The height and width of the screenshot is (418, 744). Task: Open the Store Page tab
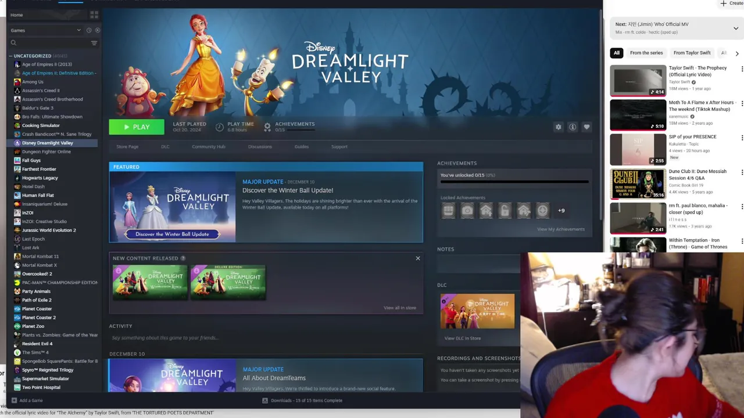[127, 147]
